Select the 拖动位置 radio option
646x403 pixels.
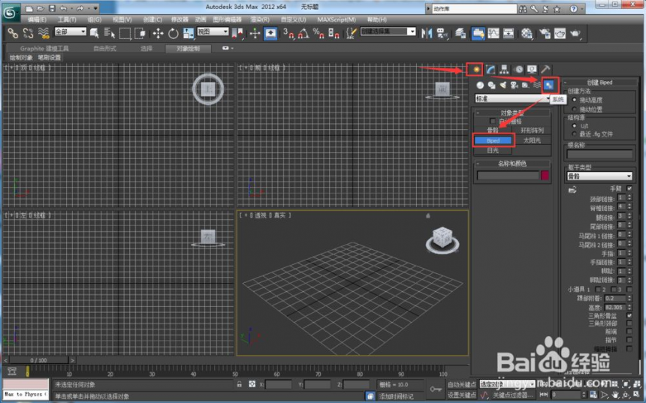point(575,109)
